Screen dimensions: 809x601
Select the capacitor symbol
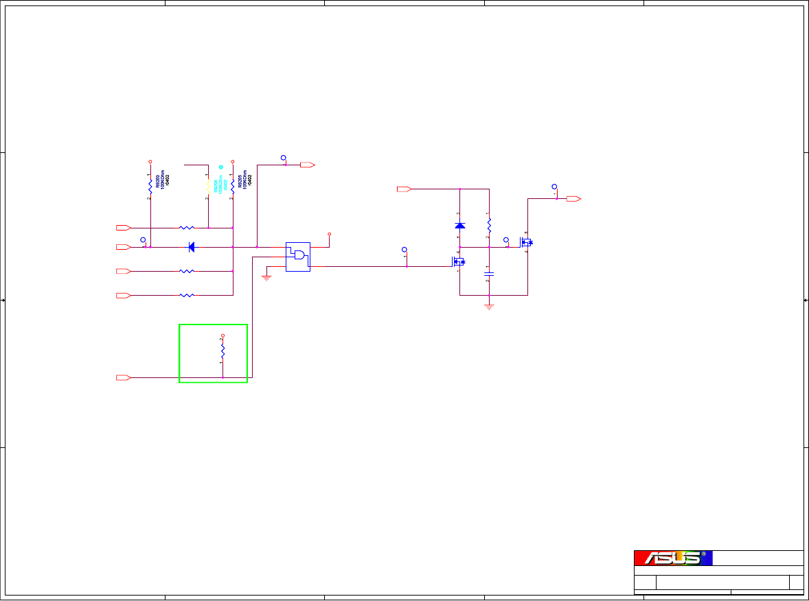[x=489, y=274]
